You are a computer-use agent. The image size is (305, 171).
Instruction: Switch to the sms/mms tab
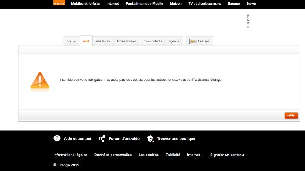click(103, 41)
